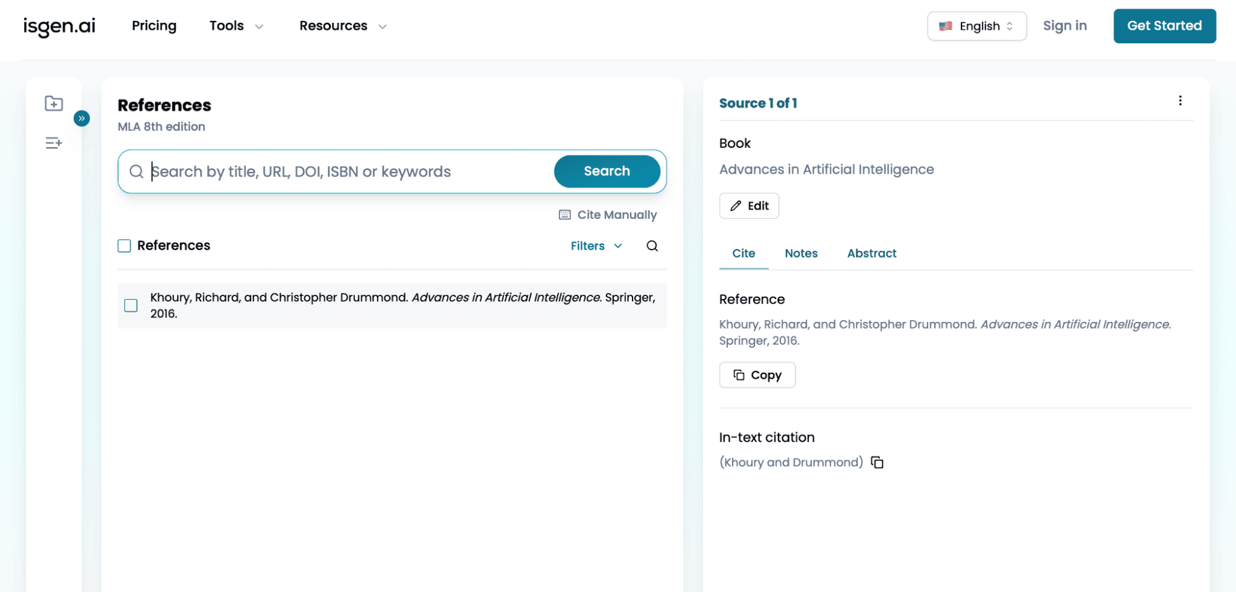Change the language from English
This screenshot has width=1236, height=592.
976,26
